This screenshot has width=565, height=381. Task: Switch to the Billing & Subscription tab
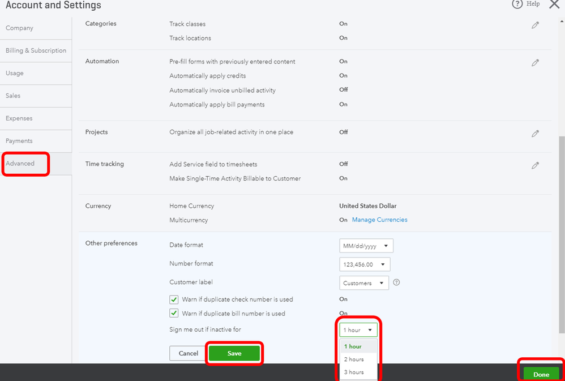tap(36, 51)
